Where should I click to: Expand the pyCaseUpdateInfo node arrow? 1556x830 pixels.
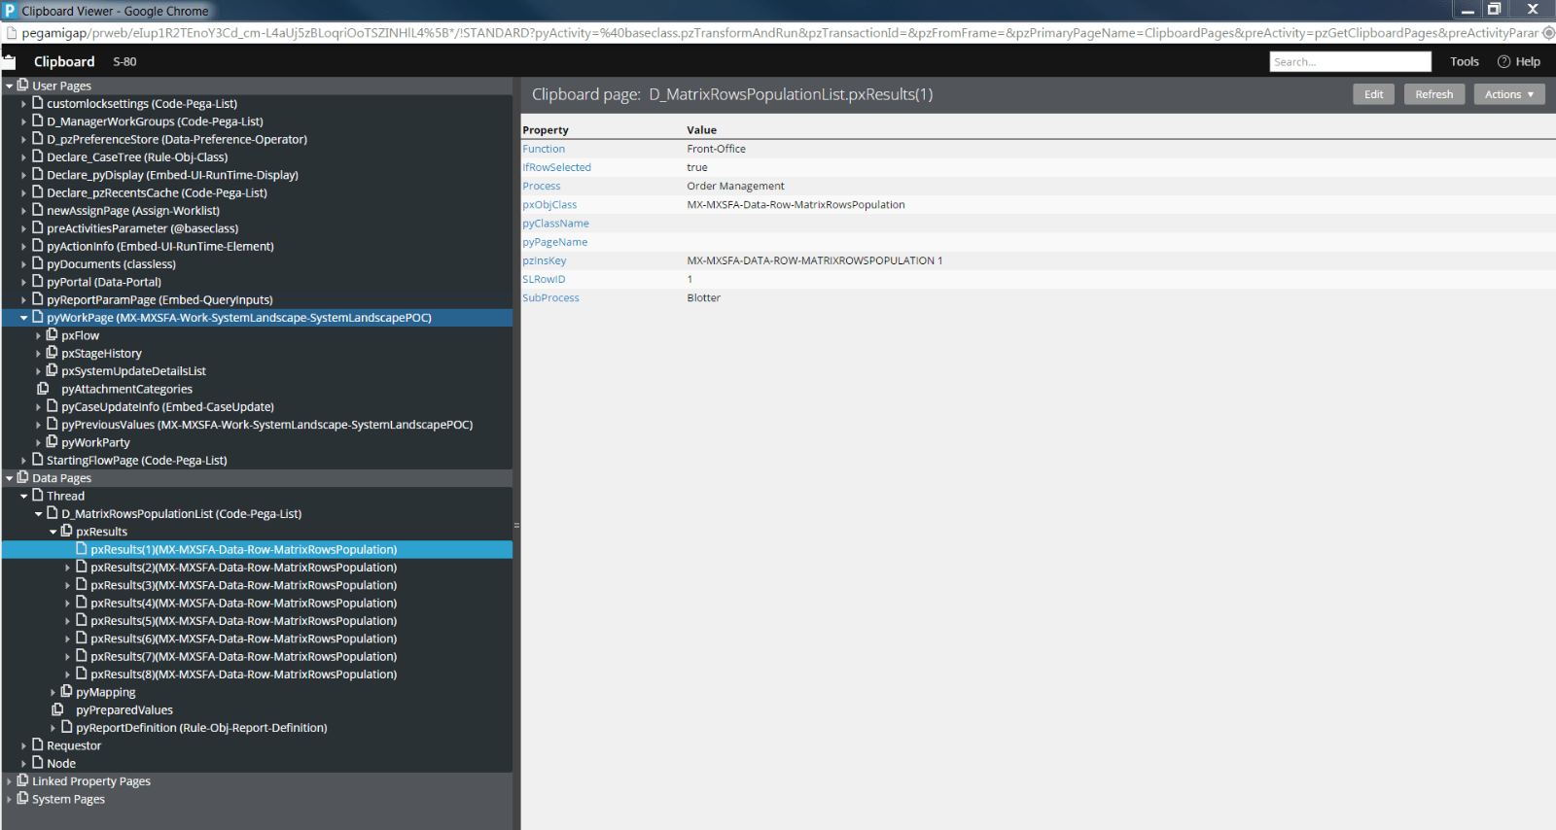[39, 407]
